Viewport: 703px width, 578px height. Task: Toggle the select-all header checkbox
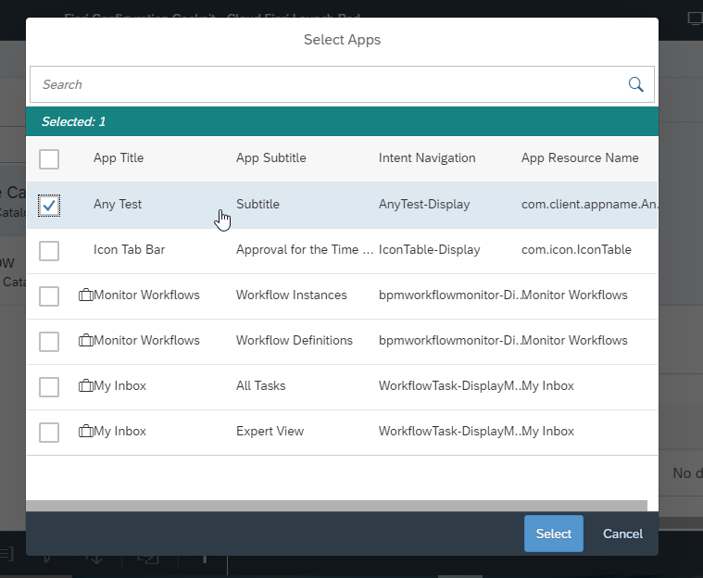point(49,158)
